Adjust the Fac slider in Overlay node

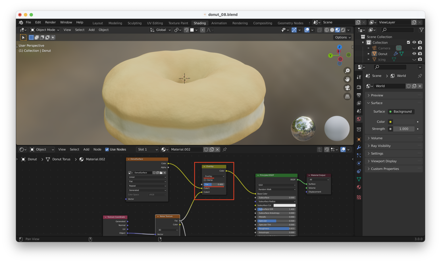click(214, 184)
